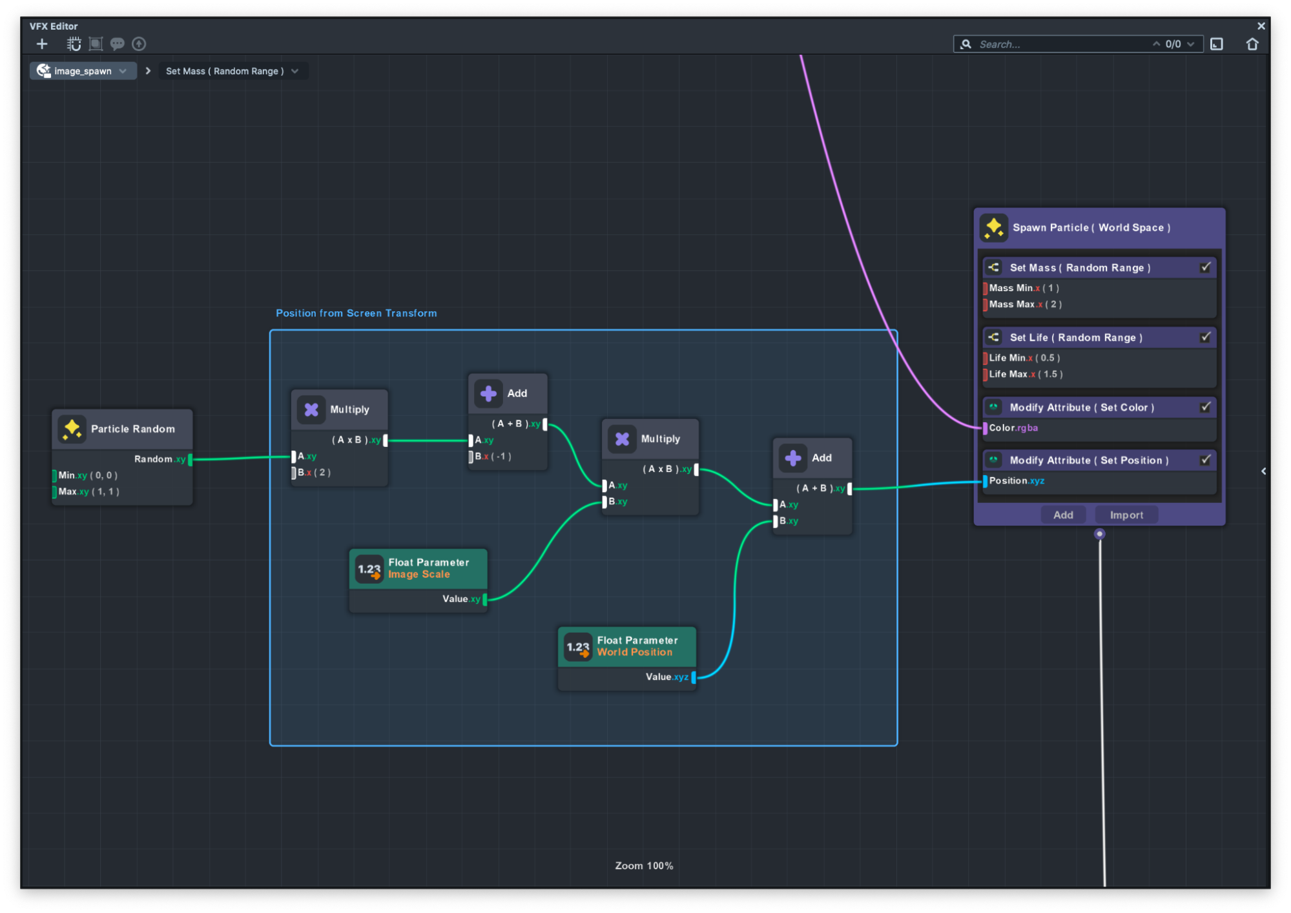Click the frame selection toolbar icon
Screen dimensions: 1291x913
[x=96, y=44]
